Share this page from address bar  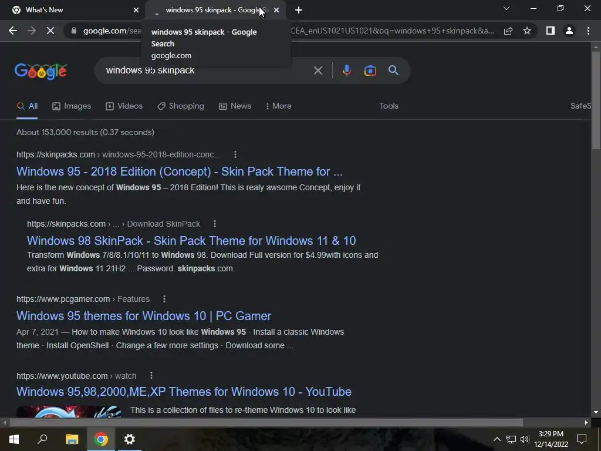tap(508, 31)
